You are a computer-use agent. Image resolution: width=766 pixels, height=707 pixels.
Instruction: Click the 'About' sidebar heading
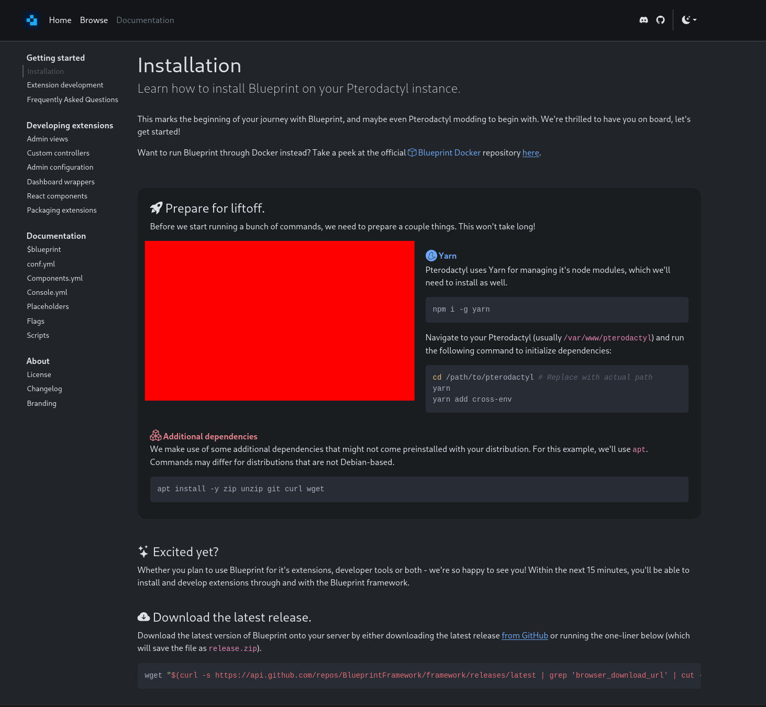[38, 361]
